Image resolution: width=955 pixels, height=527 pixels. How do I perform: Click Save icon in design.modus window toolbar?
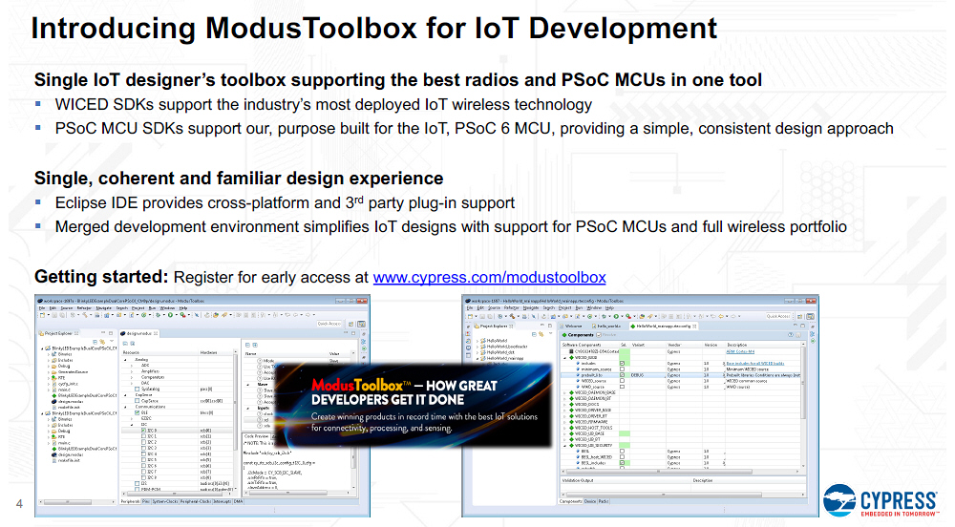[x=54, y=315]
